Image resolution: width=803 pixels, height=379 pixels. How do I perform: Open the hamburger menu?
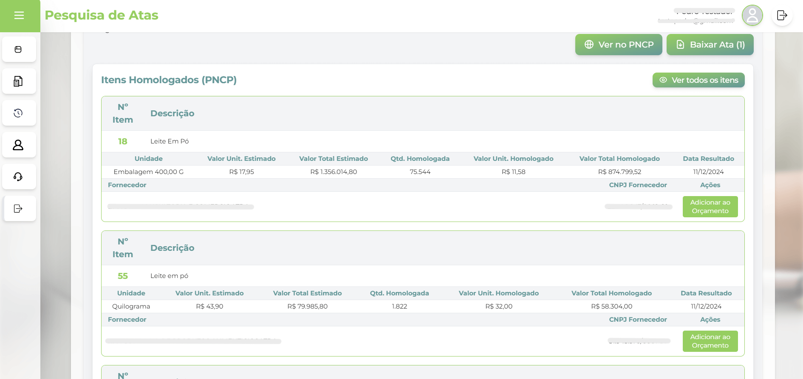click(19, 16)
